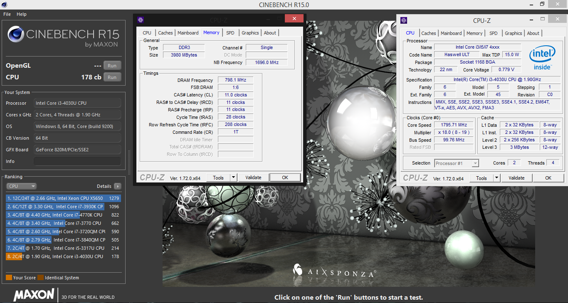Select Core i5-3317U ranking entry

tap(63, 248)
